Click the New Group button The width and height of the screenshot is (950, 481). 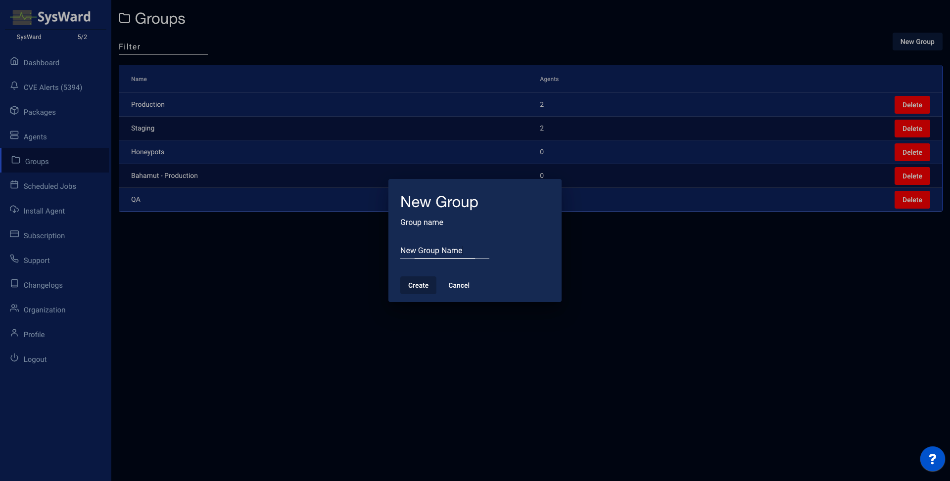click(917, 42)
